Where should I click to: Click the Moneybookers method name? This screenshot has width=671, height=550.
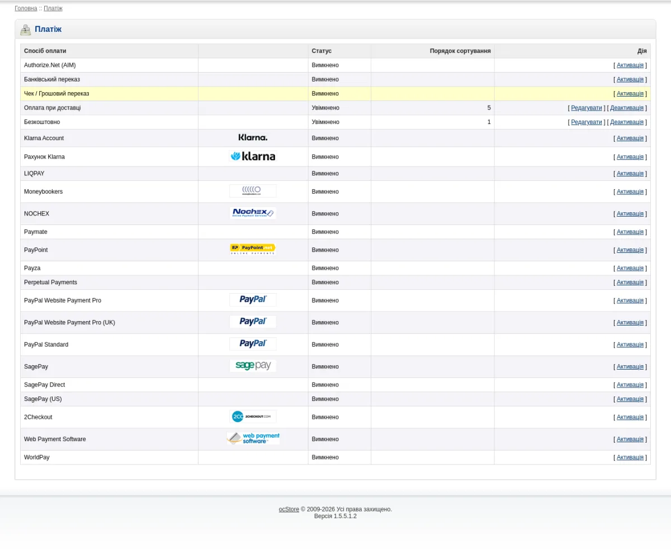[43, 192]
